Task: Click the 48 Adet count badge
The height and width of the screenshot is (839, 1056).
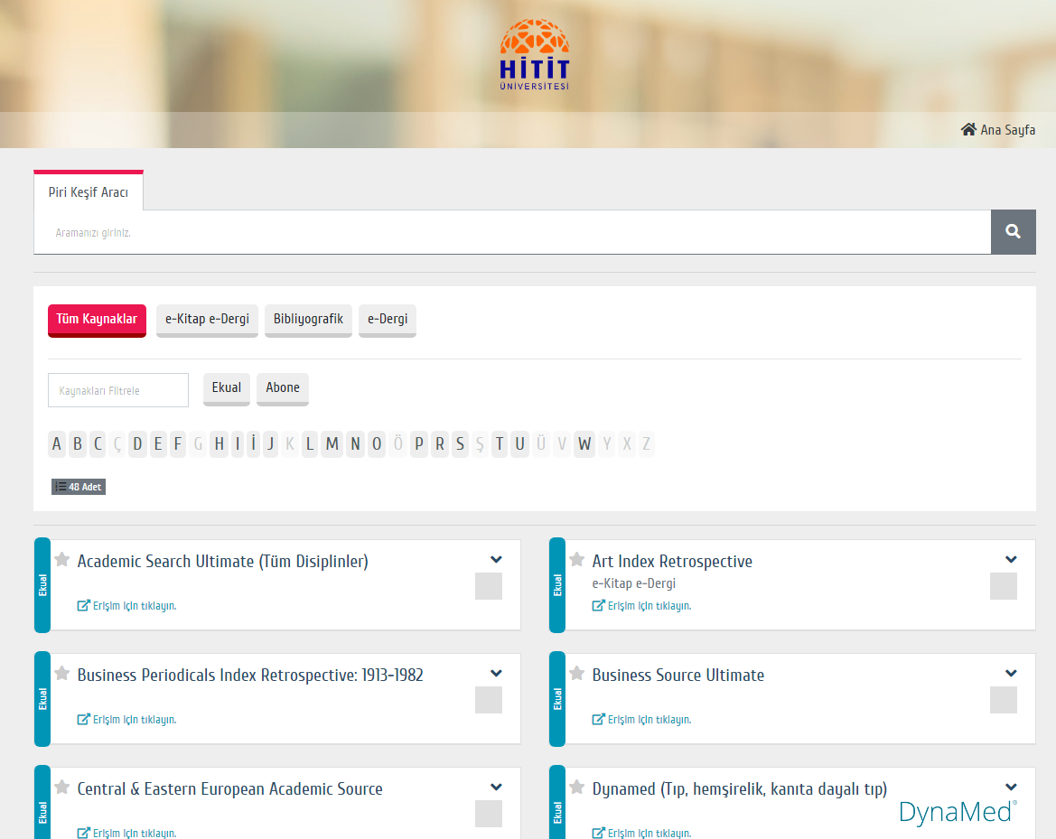Action: [78, 487]
